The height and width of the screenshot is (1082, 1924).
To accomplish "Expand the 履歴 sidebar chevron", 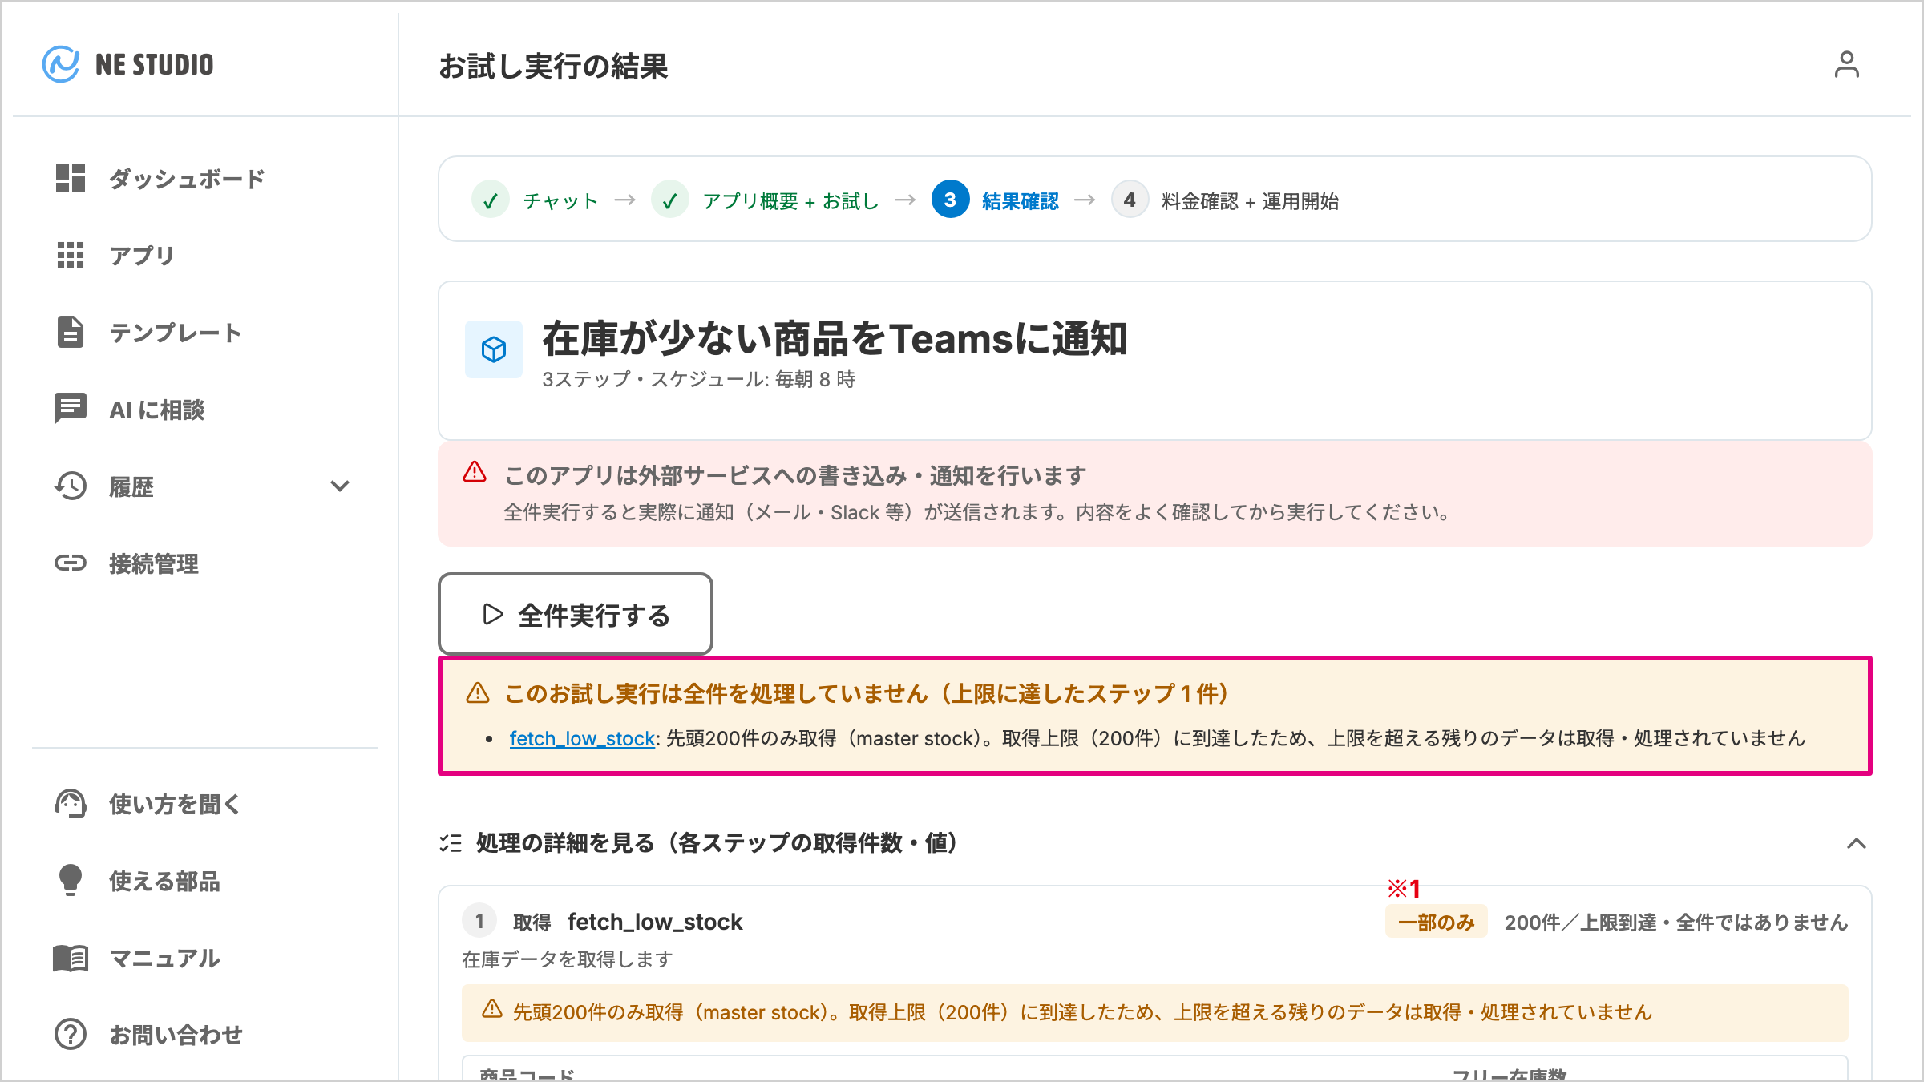I will (x=340, y=486).
